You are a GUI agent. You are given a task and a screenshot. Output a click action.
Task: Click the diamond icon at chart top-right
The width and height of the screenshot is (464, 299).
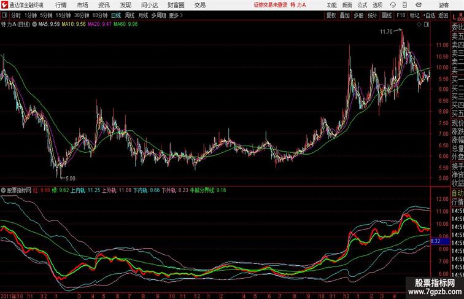click(419, 25)
